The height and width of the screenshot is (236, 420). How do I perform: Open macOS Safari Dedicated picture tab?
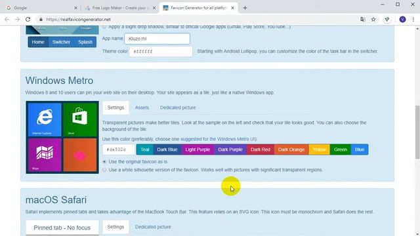click(153, 227)
